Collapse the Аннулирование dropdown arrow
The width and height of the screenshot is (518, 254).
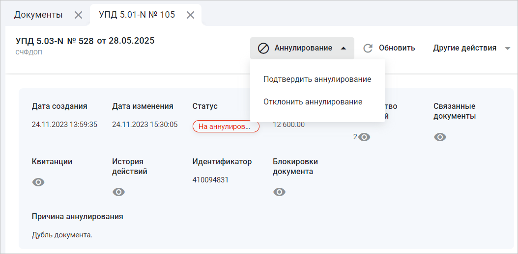pyautogui.click(x=344, y=48)
